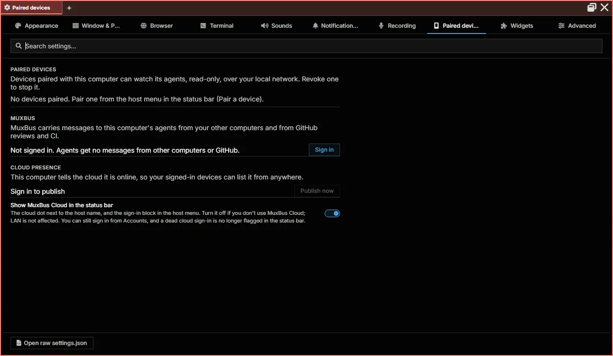The image size is (613, 356).
Task: Click the 'CLOUD PRESENCE' section heading
Action: pyautogui.click(x=36, y=167)
